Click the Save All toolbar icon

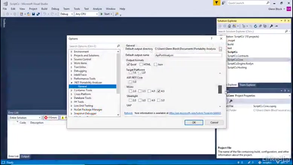38,14
